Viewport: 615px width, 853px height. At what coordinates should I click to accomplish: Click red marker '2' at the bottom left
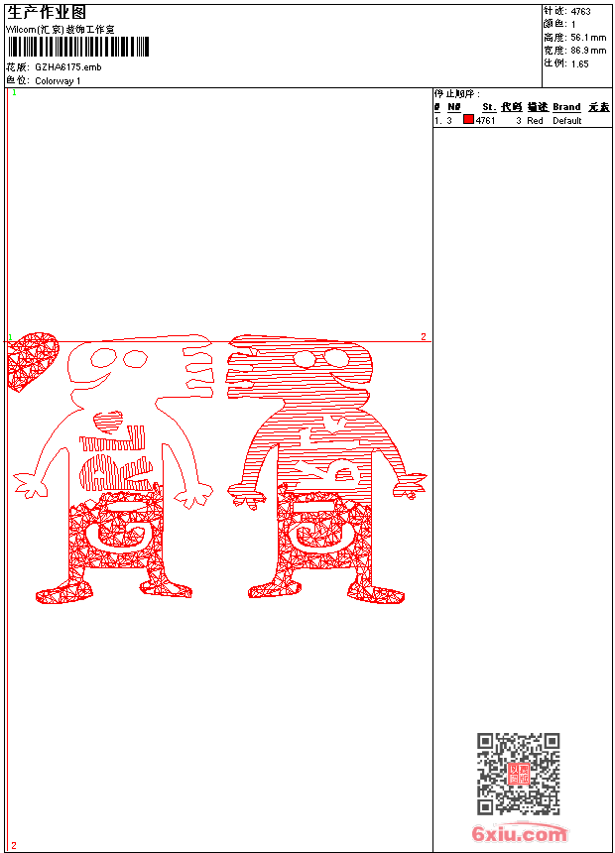[14, 845]
